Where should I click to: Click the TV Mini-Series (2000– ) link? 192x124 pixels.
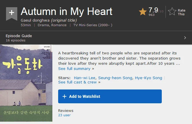93,25
